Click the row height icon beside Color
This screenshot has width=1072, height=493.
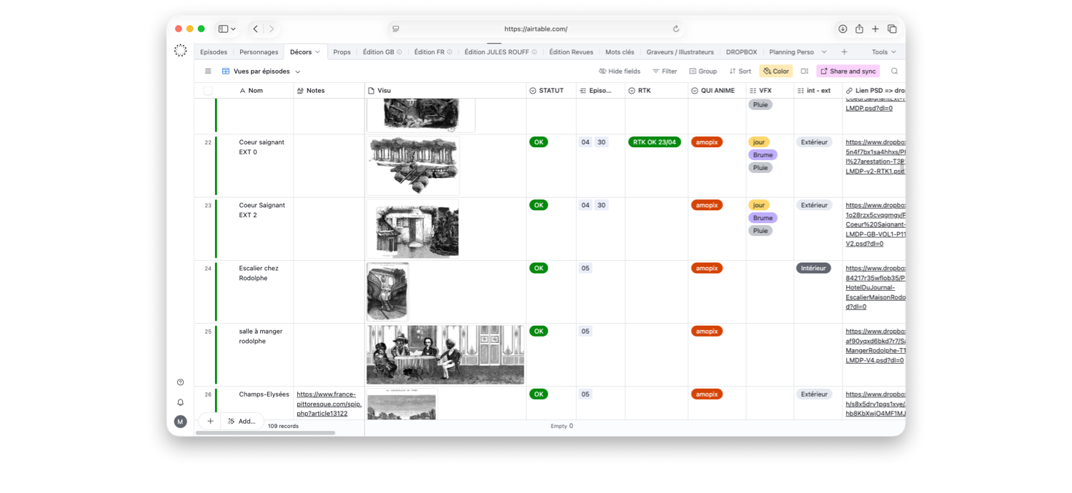tap(804, 71)
